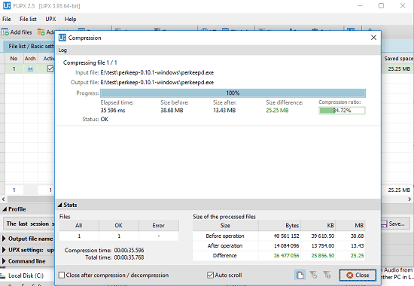Click the copy log icon in the Compression dialog
This screenshot has height=286, width=414.
point(300,275)
